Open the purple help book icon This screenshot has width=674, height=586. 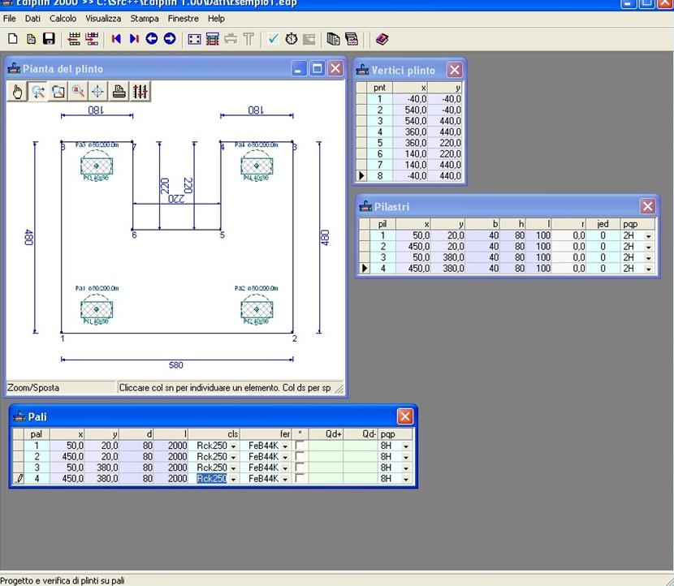[382, 38]
